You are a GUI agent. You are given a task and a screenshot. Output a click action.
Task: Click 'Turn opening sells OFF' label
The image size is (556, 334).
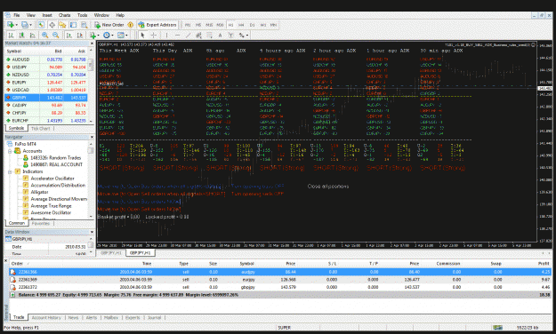[x=257, y=195]
